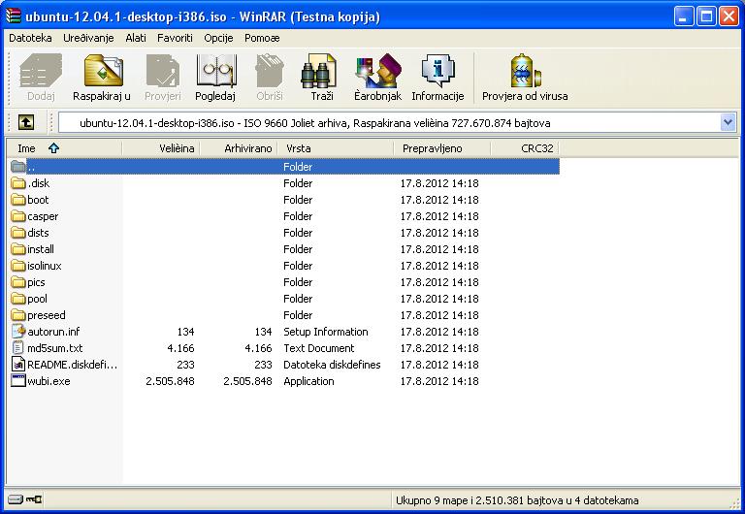Select the casper folder
745x514 pixels.
(43, 216)
